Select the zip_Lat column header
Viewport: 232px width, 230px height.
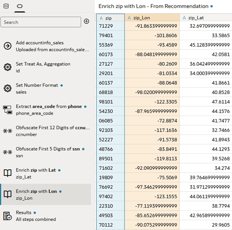(x=205, y=18)
